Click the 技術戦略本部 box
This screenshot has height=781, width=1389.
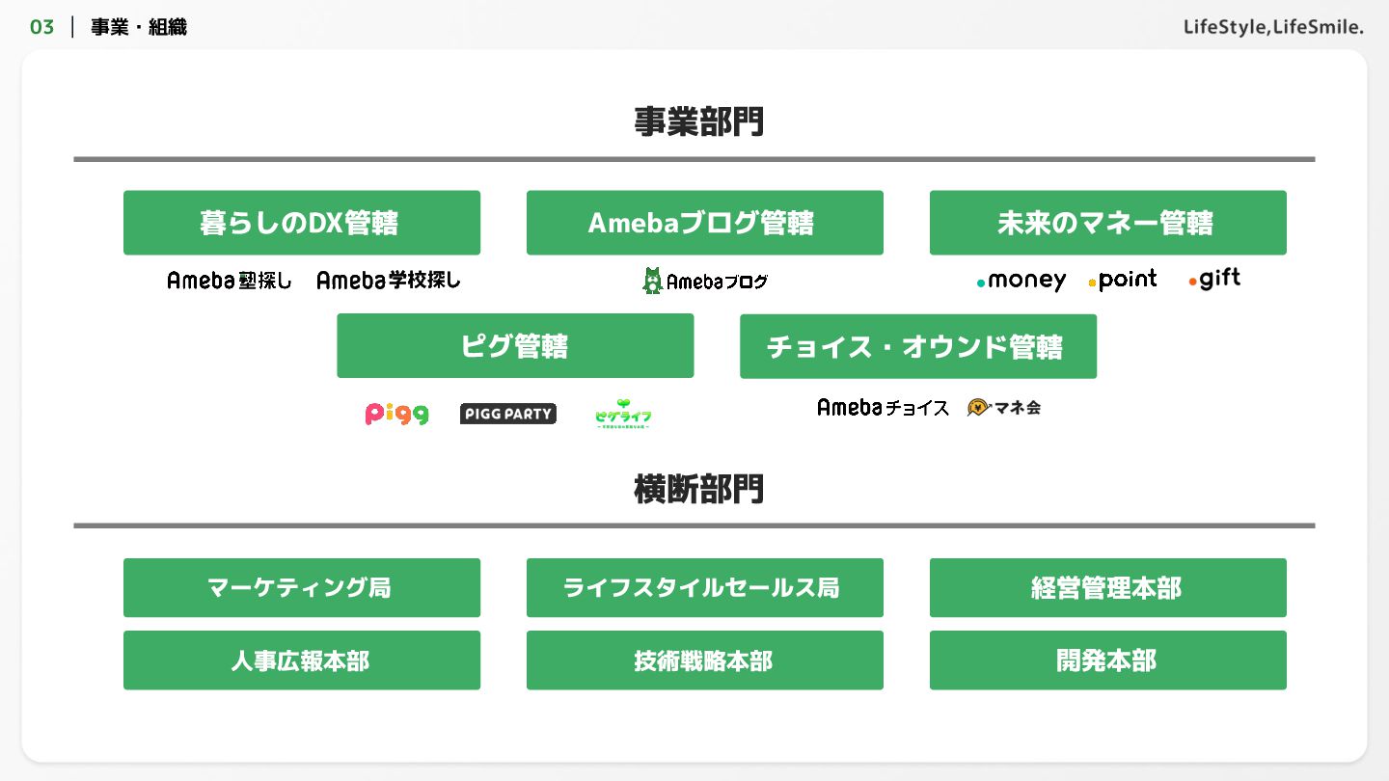click(704, 660)
